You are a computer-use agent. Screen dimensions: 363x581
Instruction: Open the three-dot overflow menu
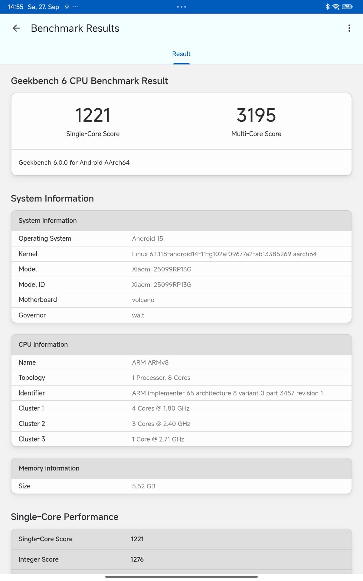[x=349, y=28]
